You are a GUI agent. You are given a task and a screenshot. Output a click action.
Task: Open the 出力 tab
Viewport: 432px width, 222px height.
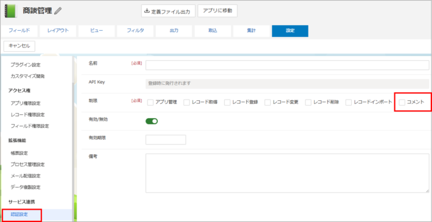[x=174, y=31]
